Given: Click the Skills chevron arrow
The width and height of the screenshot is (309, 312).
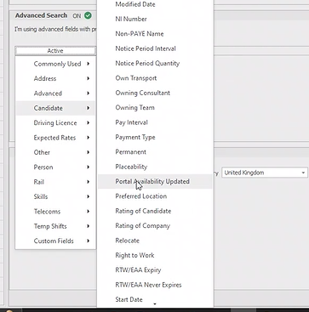Looking at the screenshot, I should click(89, 196).
